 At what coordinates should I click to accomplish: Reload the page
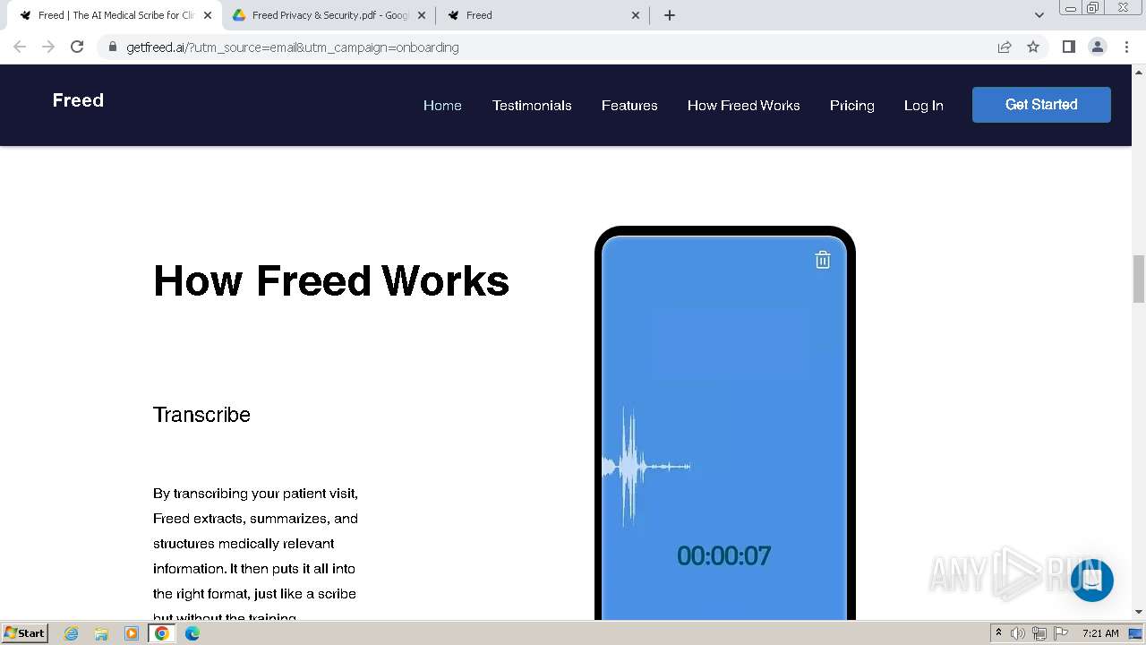tap(77, 47)
